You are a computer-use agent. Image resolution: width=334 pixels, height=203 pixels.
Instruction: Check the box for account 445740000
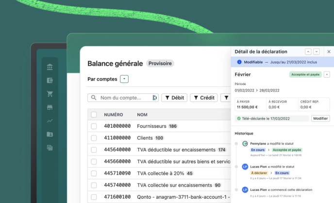pos(94,185)
